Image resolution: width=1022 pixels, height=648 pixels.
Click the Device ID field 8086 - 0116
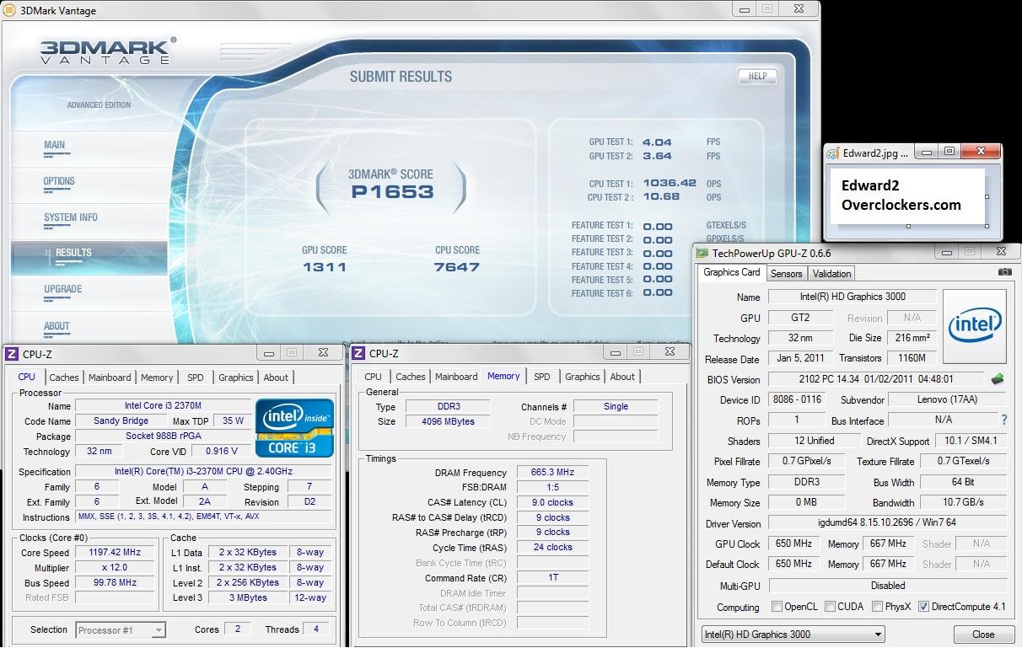pos(798,400)
